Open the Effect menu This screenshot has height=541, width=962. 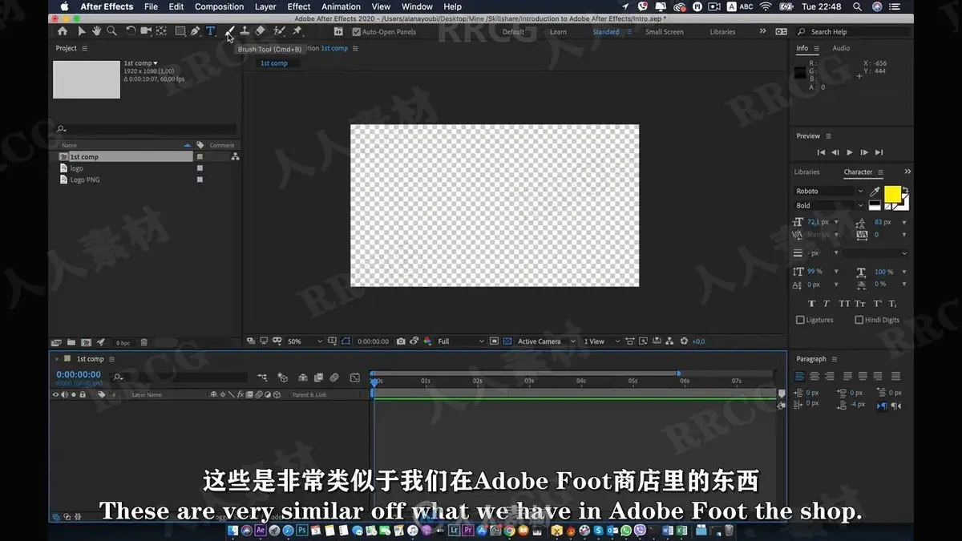[x=299, y=6]
